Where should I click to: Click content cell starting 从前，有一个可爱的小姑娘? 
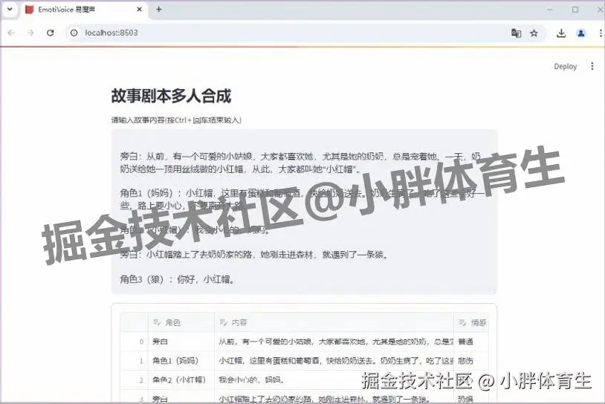pos(334,342)
